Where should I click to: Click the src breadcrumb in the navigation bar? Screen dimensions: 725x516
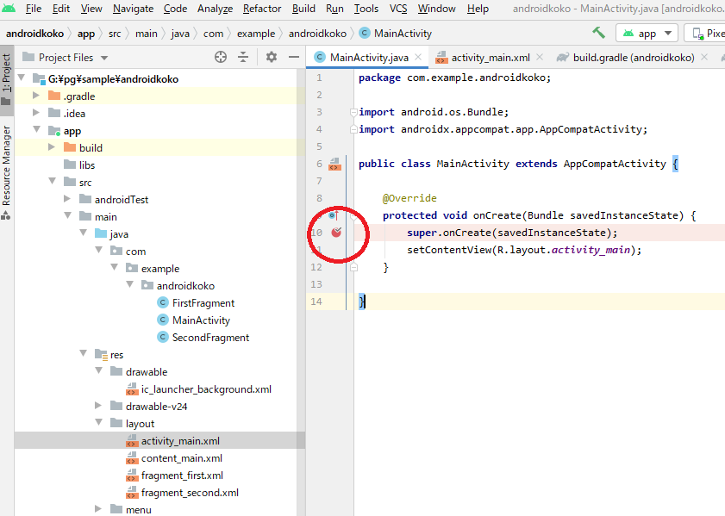pyautogui.click(x=115, y=34)
